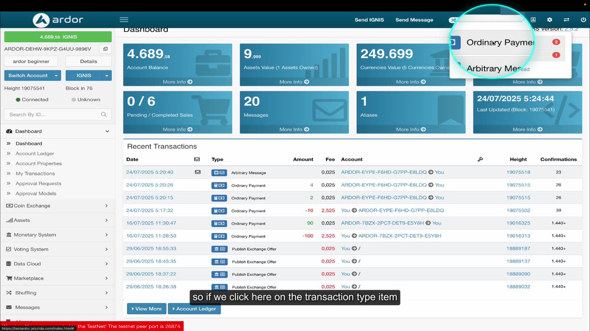The image size is (590, 331).
Task: Click the ardor beginner button
Action: pyautogui.click(x=31, y=61)
